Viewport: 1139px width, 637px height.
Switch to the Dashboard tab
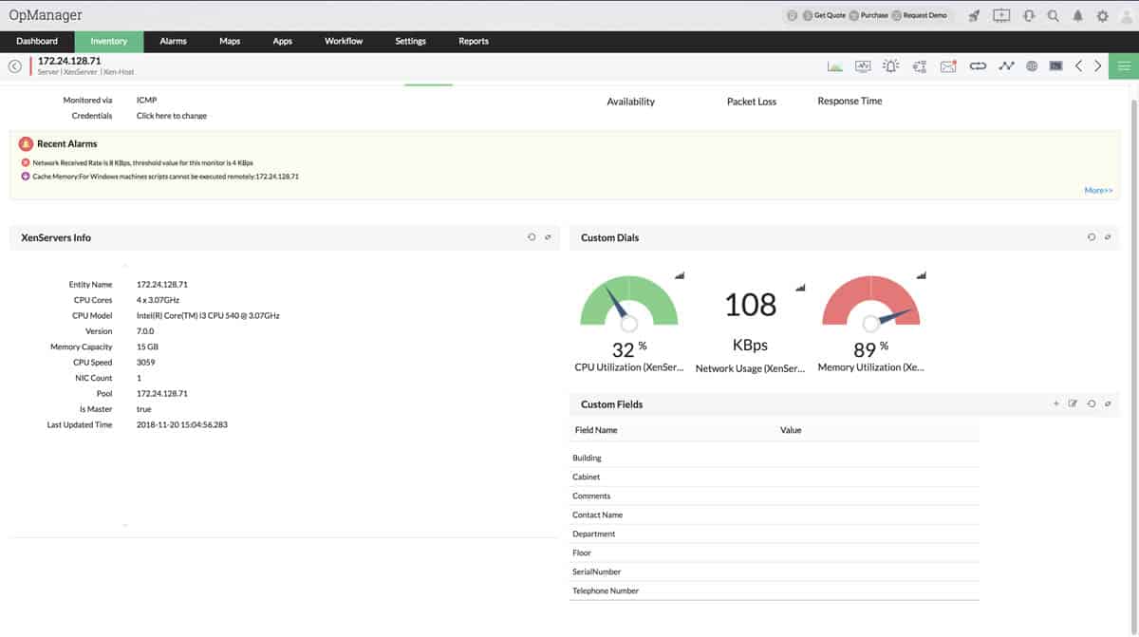[37, 41]
